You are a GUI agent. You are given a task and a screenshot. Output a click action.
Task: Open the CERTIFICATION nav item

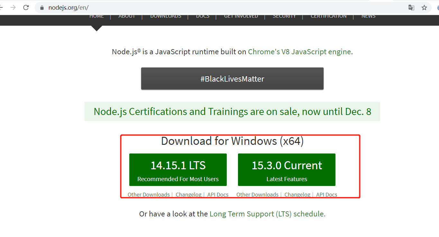coord(328,16)
